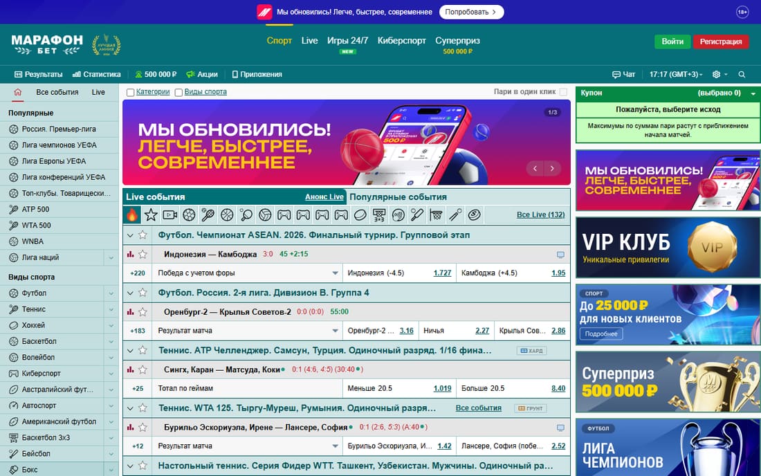Open VIP КЛУБ banner
761x476 pixels.
point(668,248)
